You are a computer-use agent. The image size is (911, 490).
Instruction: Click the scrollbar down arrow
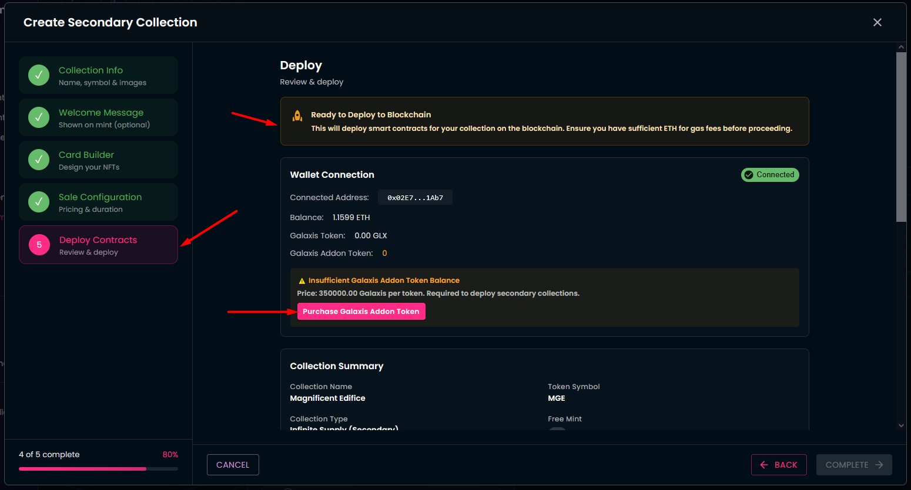click(x=901, y=425)
